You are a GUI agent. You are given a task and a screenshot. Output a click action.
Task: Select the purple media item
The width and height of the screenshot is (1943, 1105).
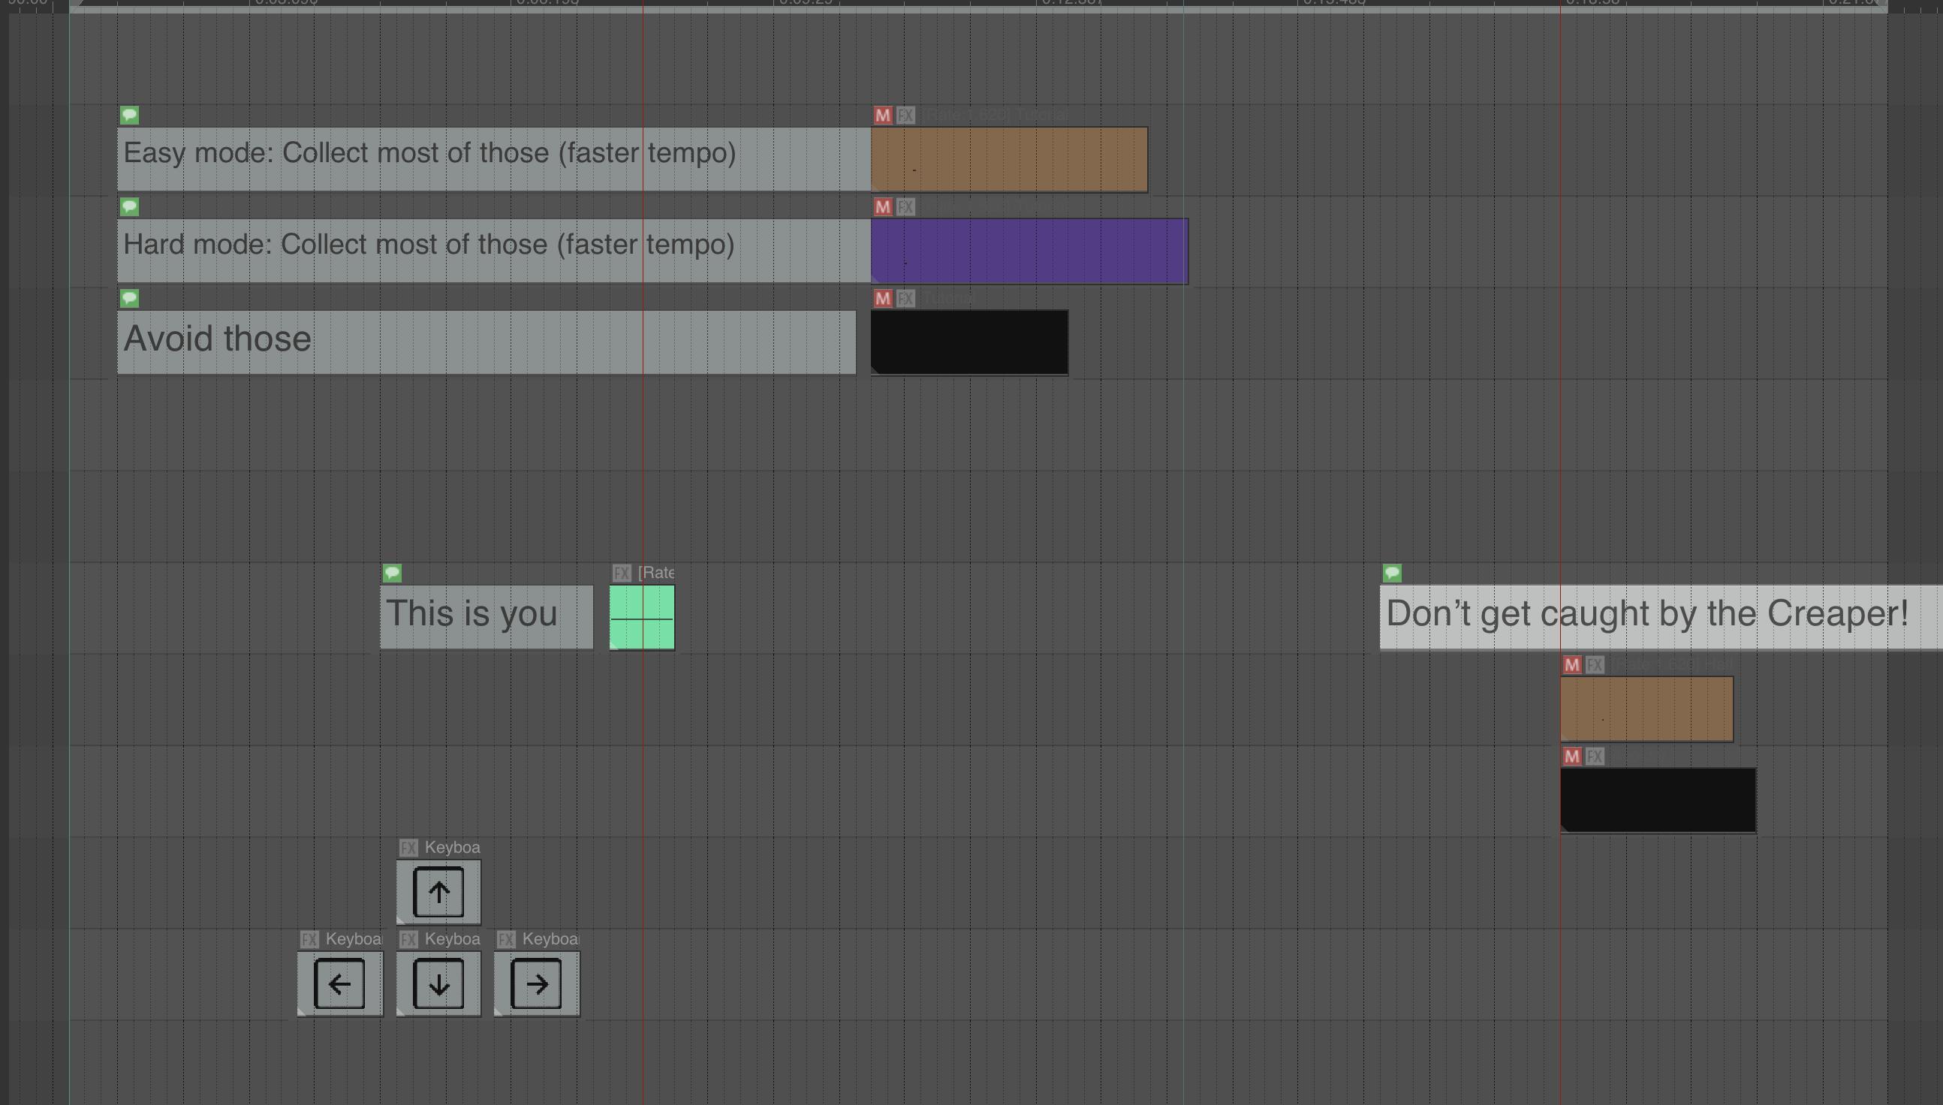[1029, 251]
